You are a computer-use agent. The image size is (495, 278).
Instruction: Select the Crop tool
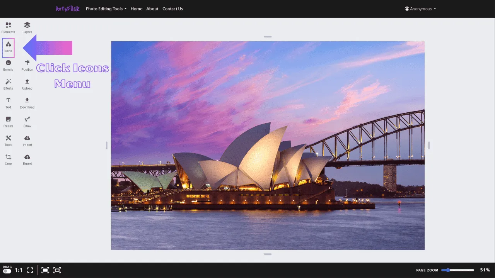8,159
